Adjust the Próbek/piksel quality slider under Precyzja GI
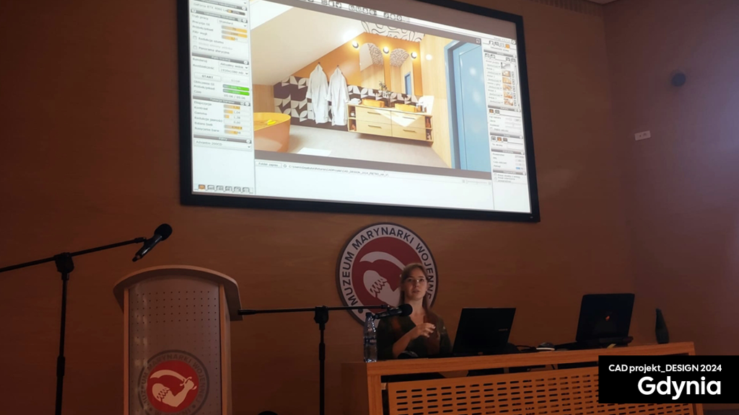The image size is (739, 415). click(x=235, y=35)
